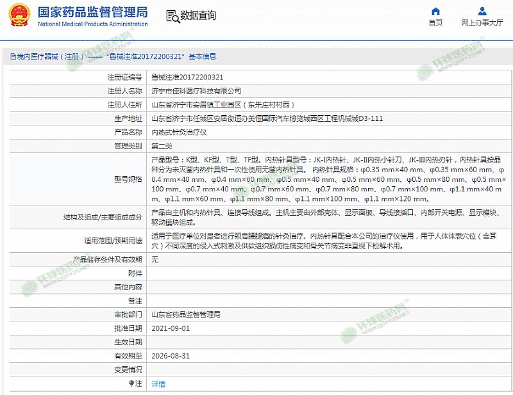Click the 数据查询 magnifier document icon

coord(172,16)
